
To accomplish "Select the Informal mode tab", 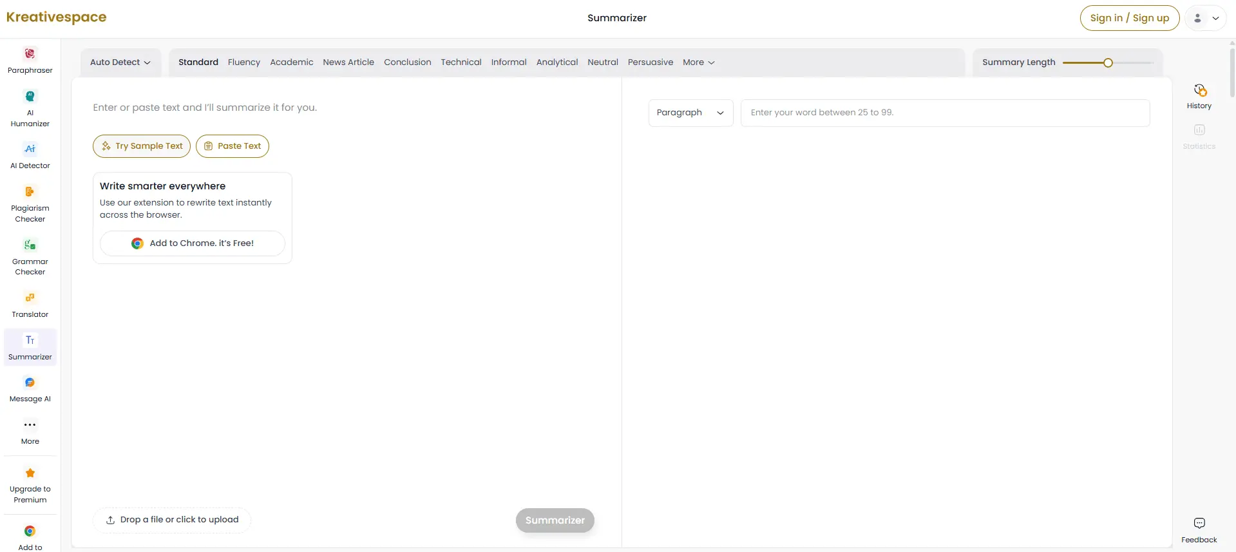I will [x=509, y=62].
